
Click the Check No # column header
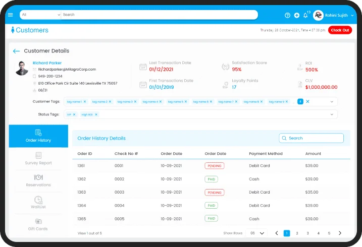tap(126, 154)
